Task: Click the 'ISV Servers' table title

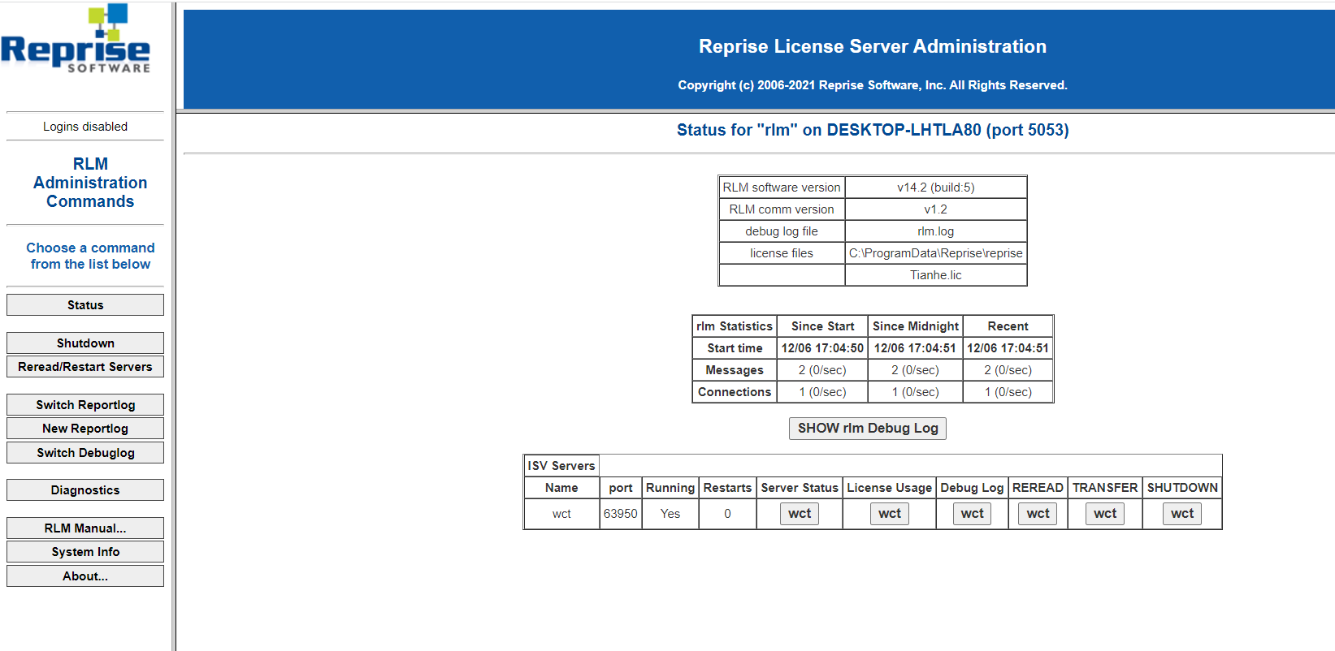Action: pyautogui.click(x=561, y=466)
